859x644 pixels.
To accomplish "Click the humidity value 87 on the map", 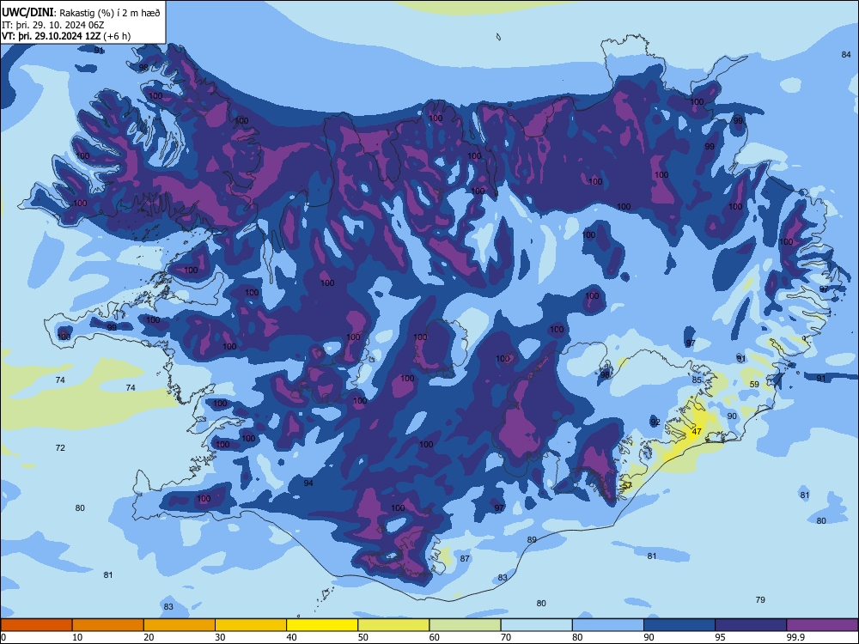I will tap(465, 559).
